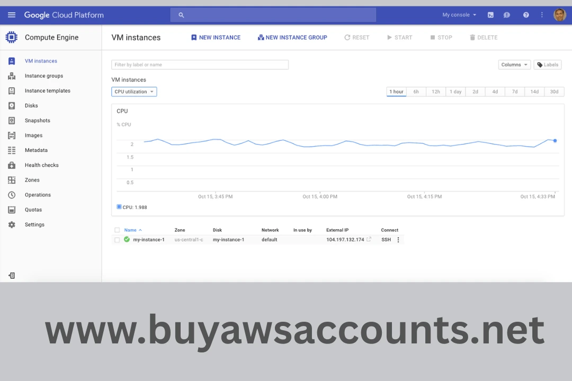The image size is (572, 381).
Task: Toggle the CPU legend series box
Action: (x=119, y=207)
